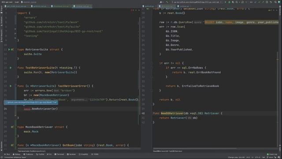Open the TODO tool window
Screen dimensions: 282x159
click(95, 154)
